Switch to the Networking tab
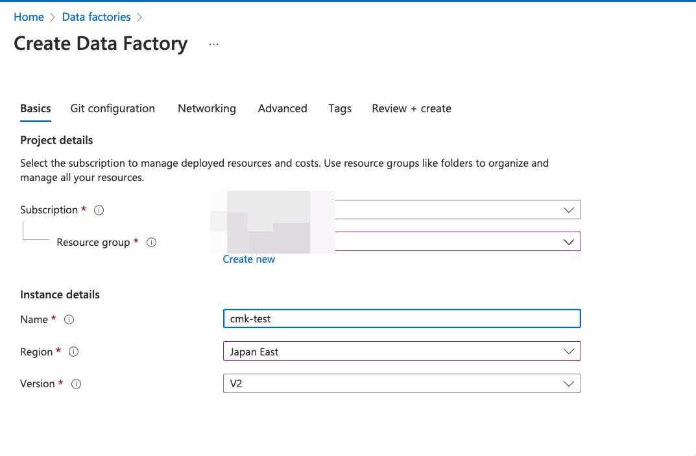This screenshot has width=696, height=456. point(207,108)
